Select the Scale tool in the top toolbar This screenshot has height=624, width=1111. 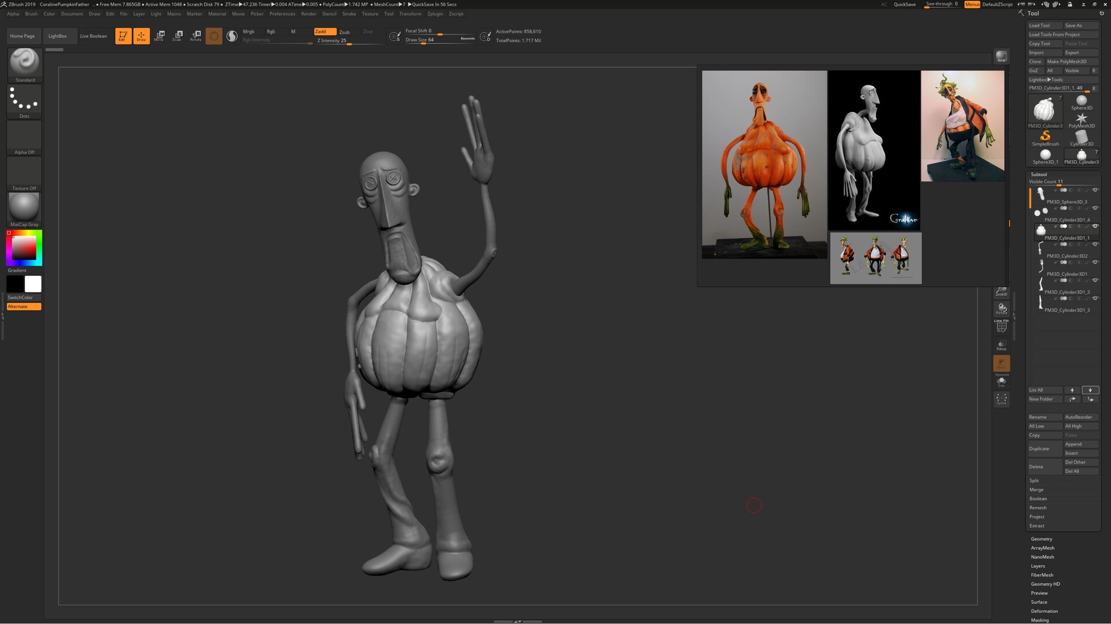tap(178, 35)
